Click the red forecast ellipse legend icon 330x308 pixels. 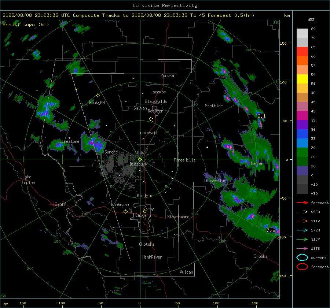pyautogui.click(x=302, y=267)
